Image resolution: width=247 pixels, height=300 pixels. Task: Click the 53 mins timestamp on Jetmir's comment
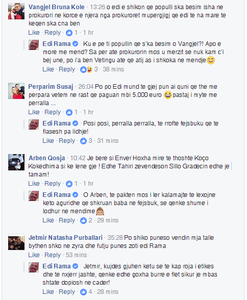(77, 255)
